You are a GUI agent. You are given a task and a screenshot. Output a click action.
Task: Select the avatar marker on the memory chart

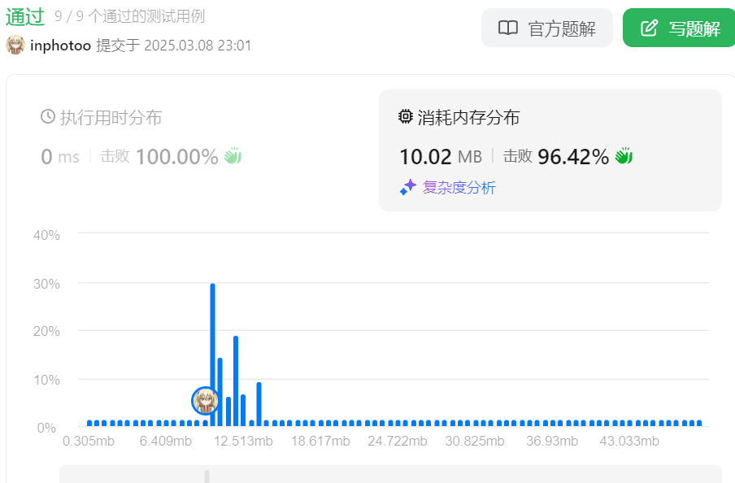coord(205,400)
